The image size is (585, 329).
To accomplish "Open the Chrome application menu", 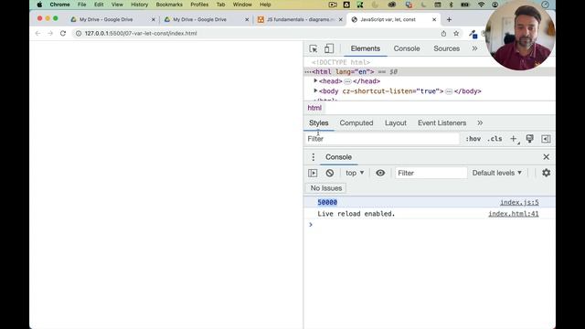I will [x=59, y=5].
